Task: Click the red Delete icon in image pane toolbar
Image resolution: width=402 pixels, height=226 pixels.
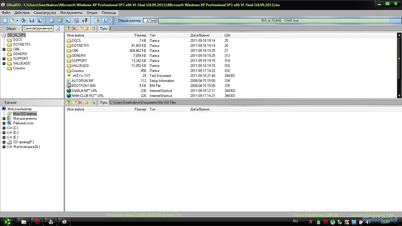Action: click(74, 29)
